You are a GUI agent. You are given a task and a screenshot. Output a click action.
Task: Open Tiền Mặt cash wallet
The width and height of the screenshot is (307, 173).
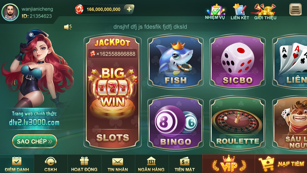[185, 164]
